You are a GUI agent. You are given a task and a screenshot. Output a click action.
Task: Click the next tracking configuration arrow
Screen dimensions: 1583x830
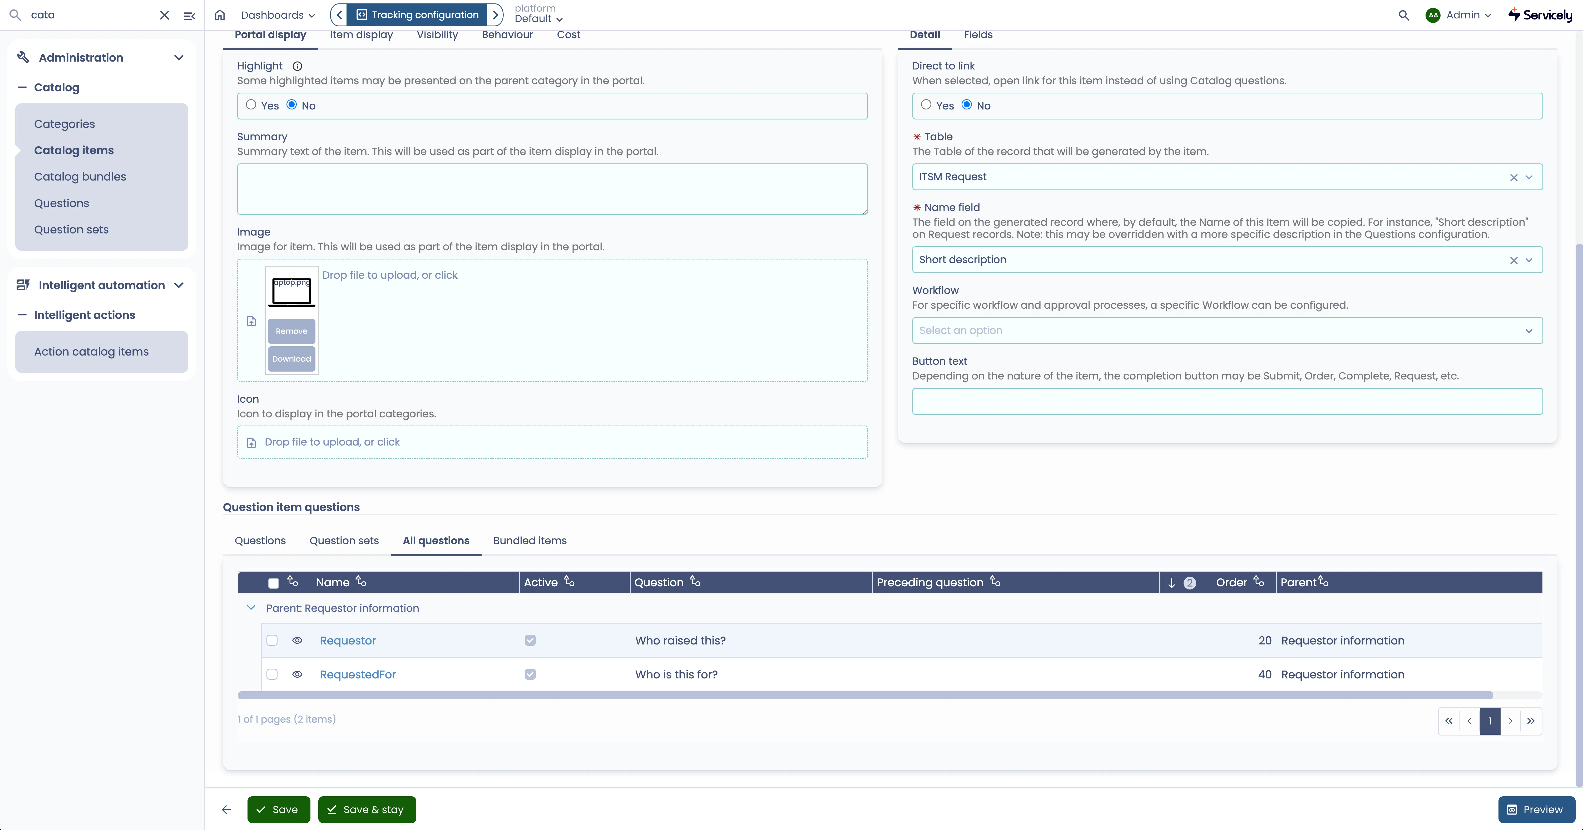coord(495,15)
